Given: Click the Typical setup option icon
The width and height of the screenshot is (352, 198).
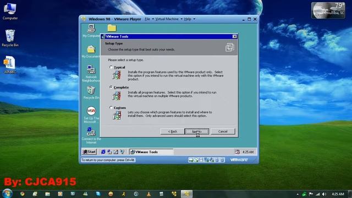Looking at the screenshot, I should pyautogui.click(x=117, y=75).
